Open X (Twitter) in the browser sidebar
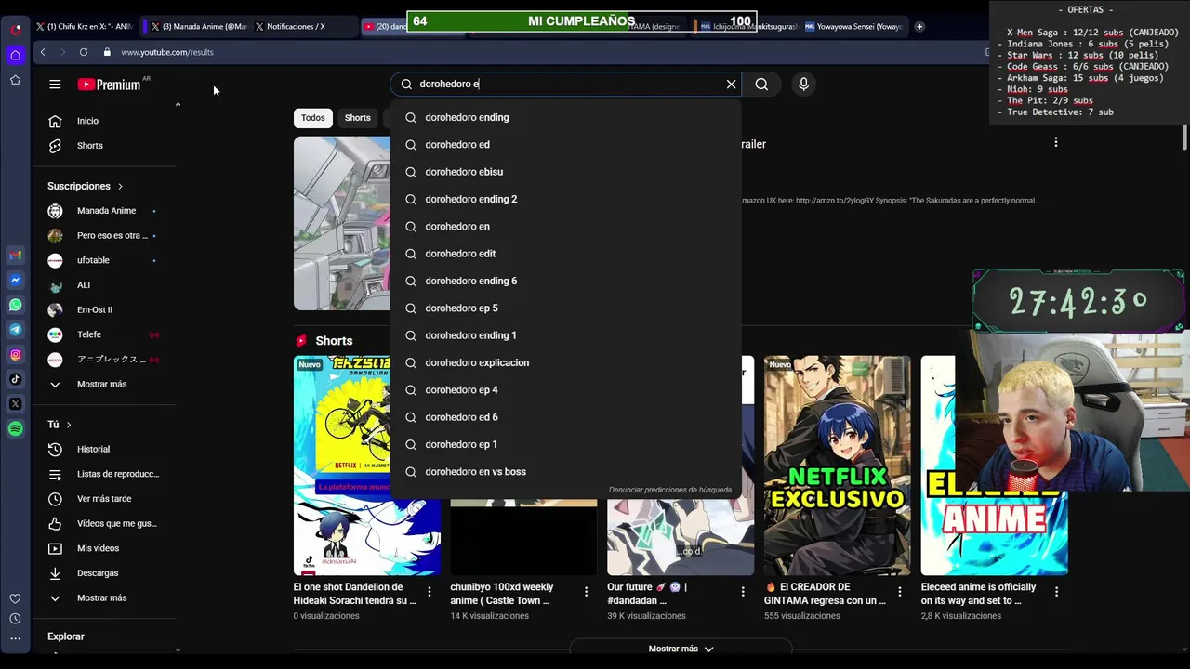 point(16,403)
